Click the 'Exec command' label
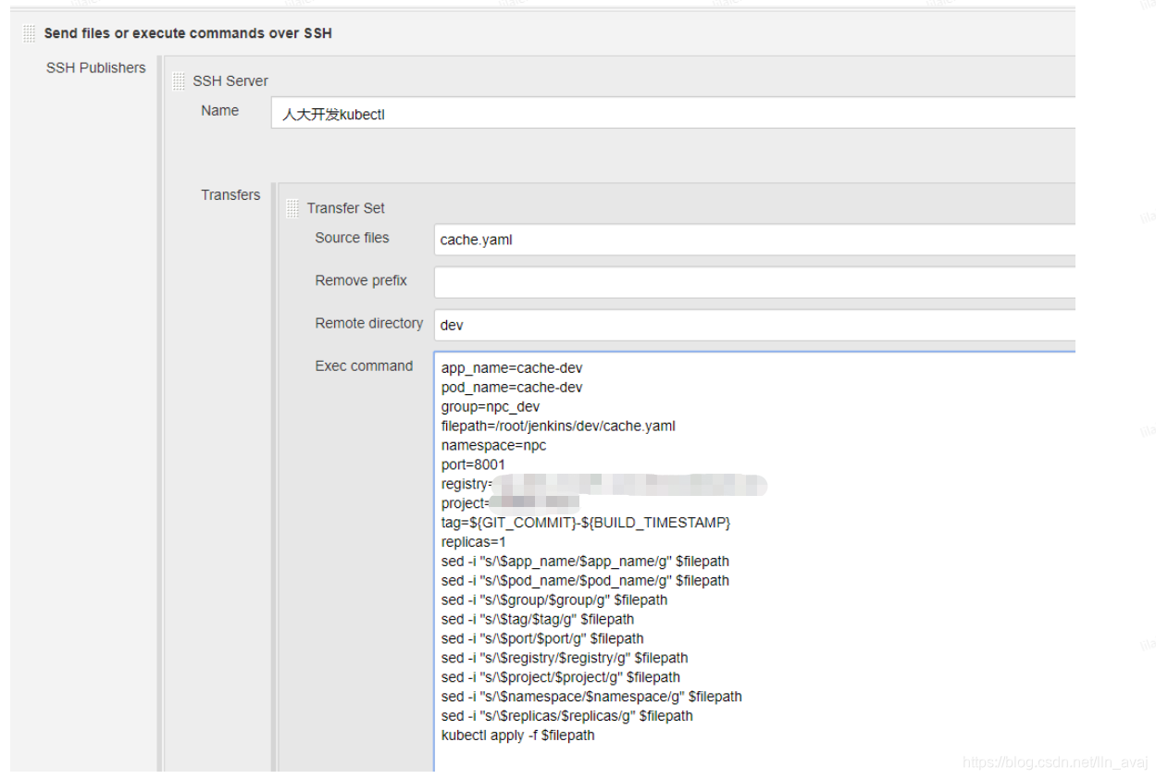The image size is (1156, 779). (x=364, y=365)
